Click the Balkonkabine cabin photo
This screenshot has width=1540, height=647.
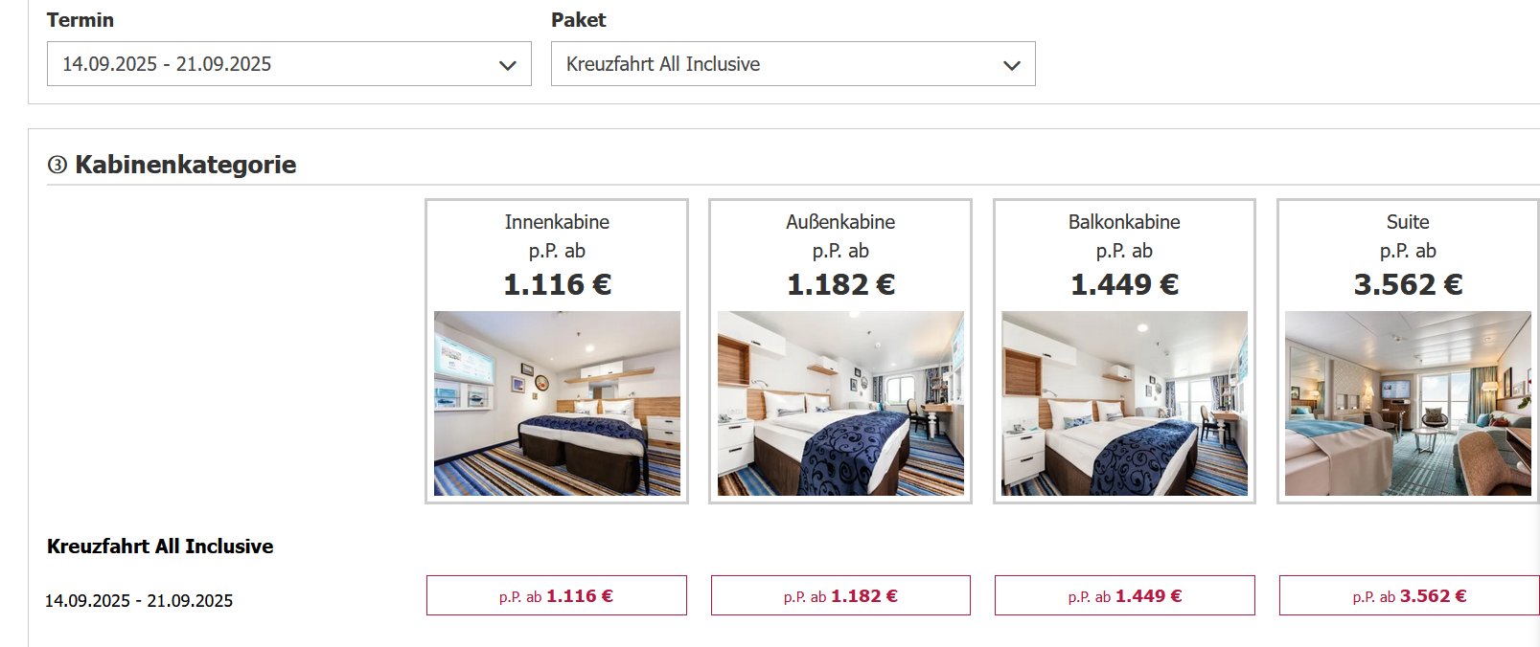point(1124,403)
